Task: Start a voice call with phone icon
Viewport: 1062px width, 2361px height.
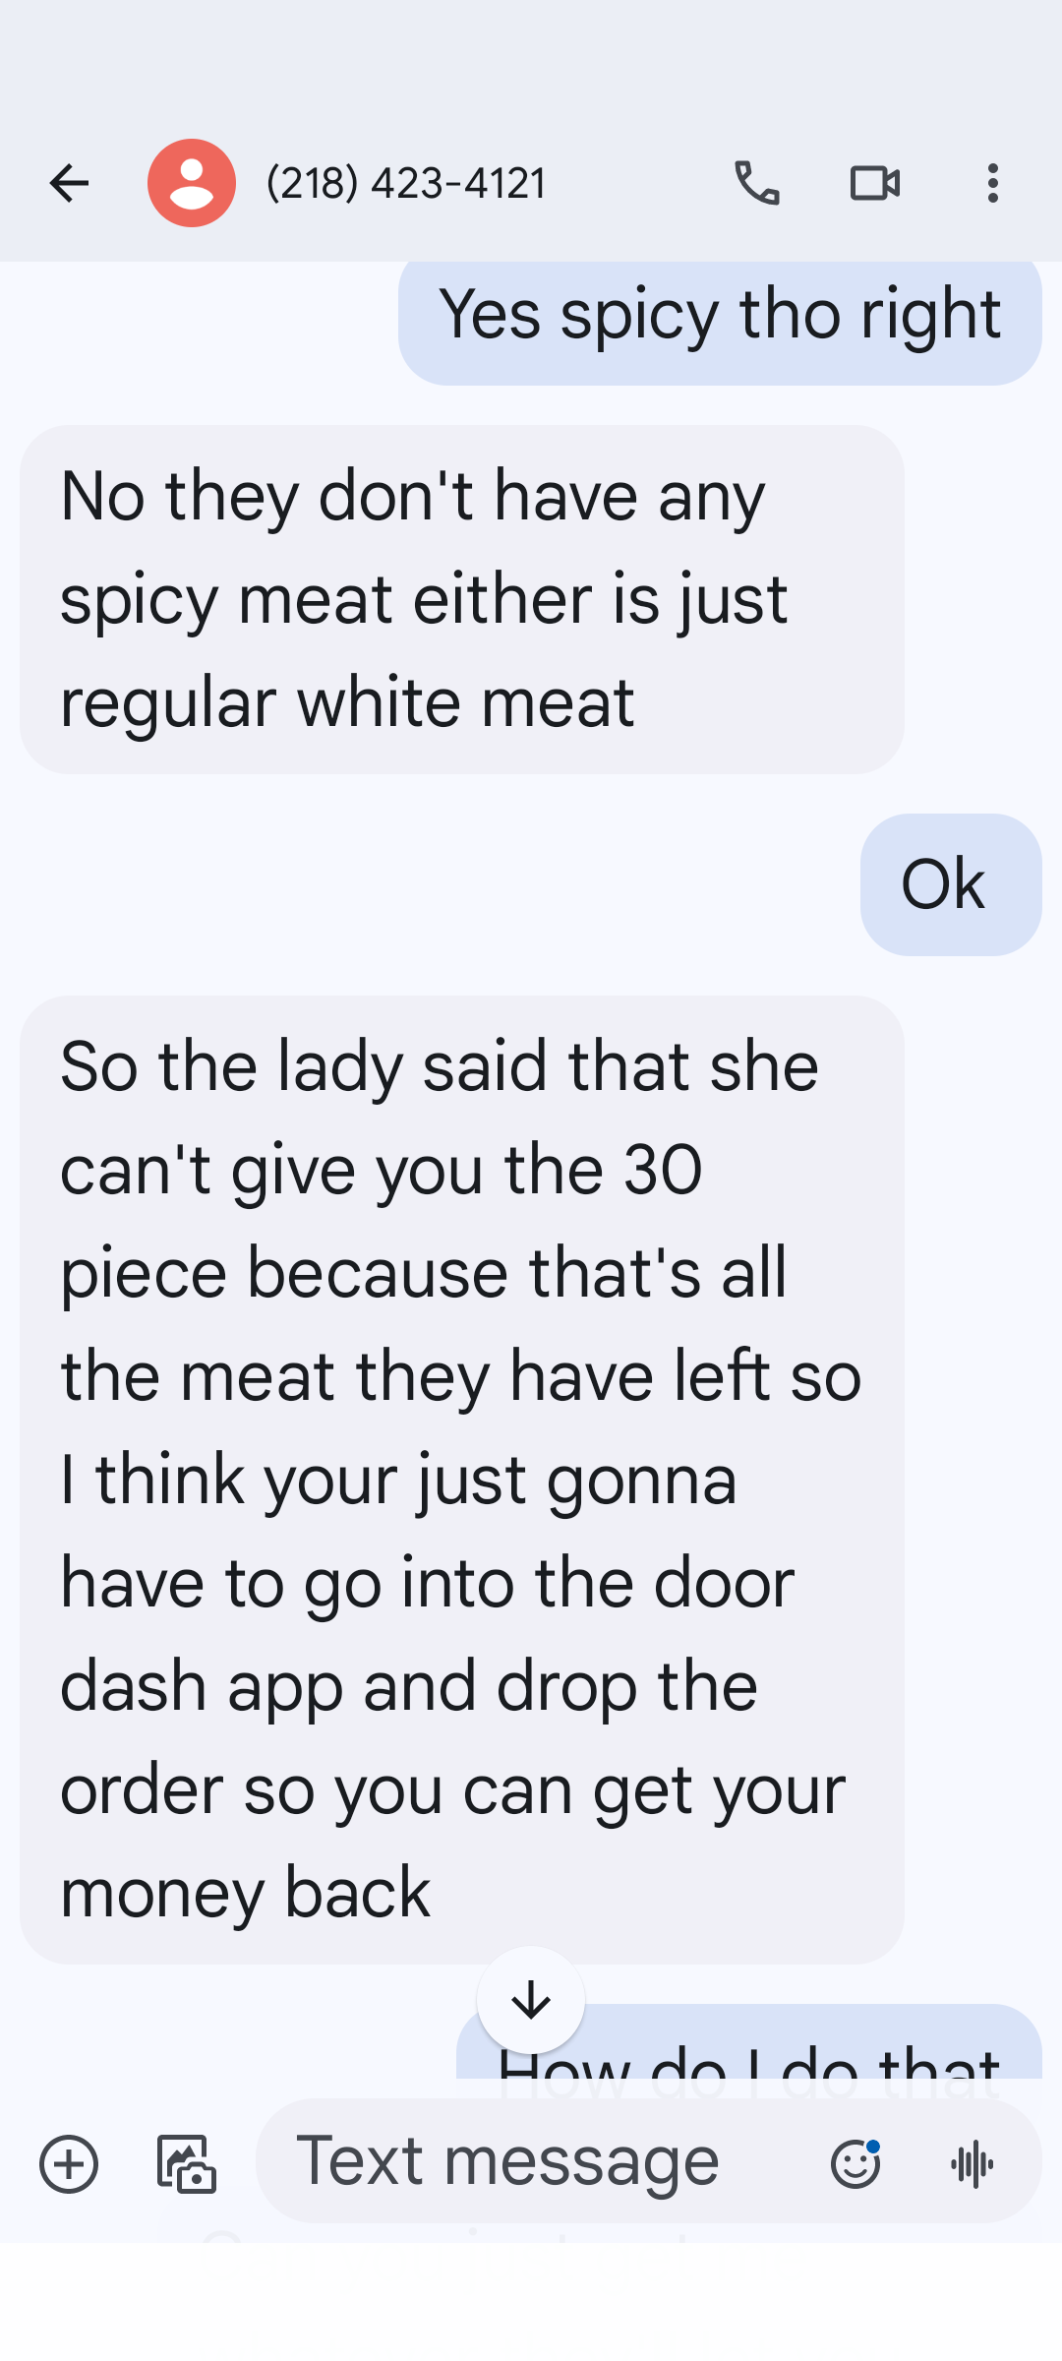Action: pyautogui.click(x=757, y=183)
